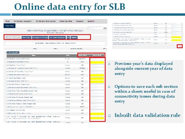Screen dimensions: 185x139
Task: Click the 1.15 Election Wards (Present Year) label
Action: point(21,104)
